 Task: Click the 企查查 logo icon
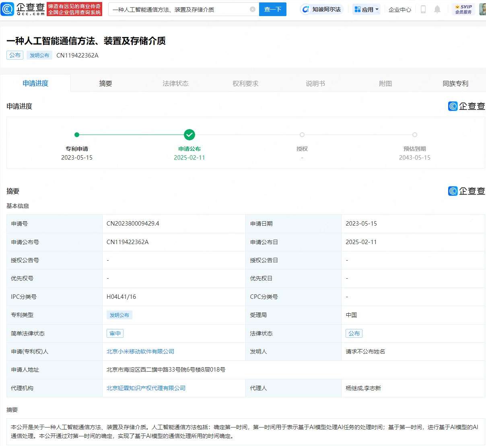(x=8, y=9)
